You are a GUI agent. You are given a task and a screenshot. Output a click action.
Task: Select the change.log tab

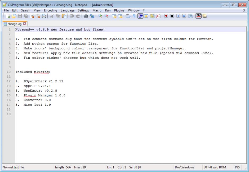[15, 24]
